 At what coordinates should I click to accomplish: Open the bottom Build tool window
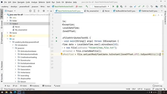(x=57, y=86)
